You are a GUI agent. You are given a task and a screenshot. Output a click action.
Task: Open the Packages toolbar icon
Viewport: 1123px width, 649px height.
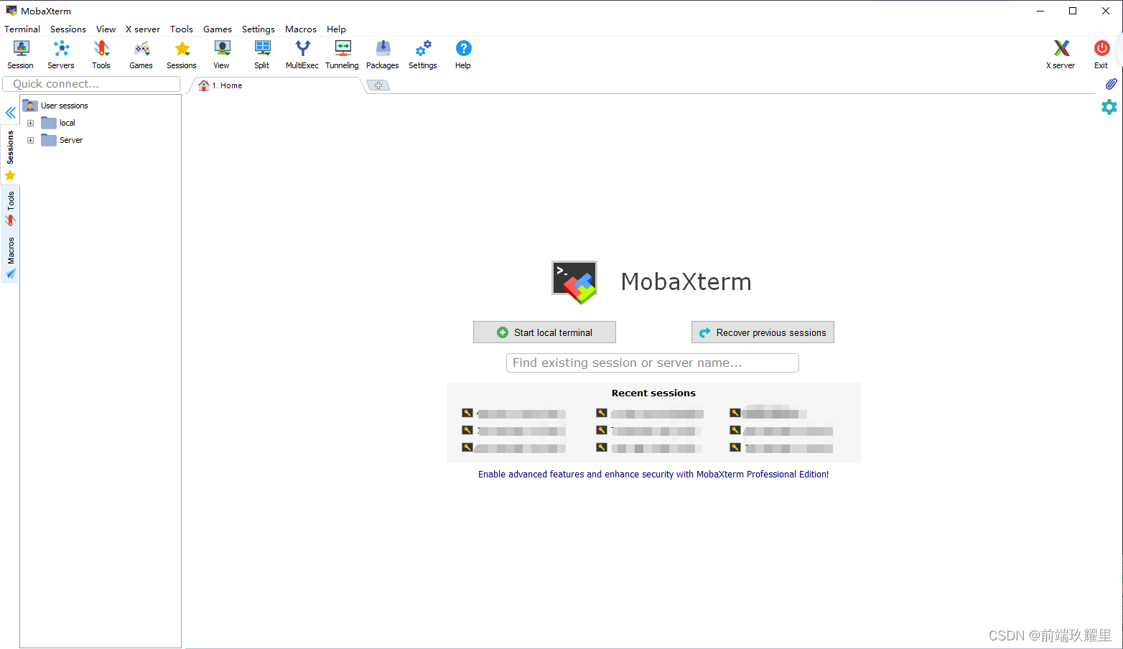[x=383, y=55]
